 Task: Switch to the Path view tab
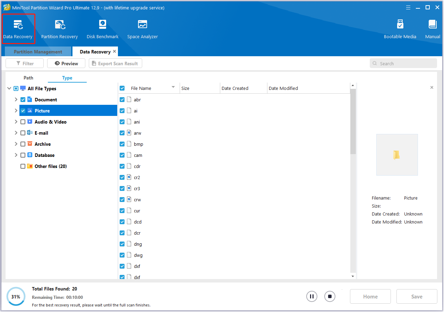pyautogui.click(x=28, y=78)
